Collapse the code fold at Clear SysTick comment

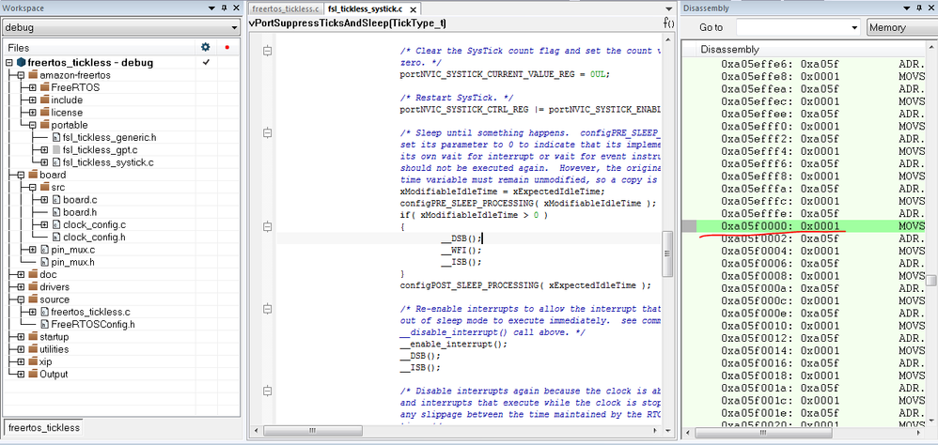268,52
